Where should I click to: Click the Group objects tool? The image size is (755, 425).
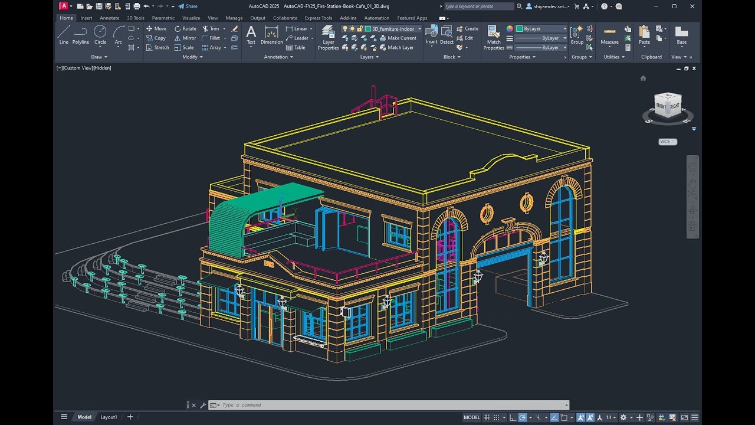click(577, 35)
